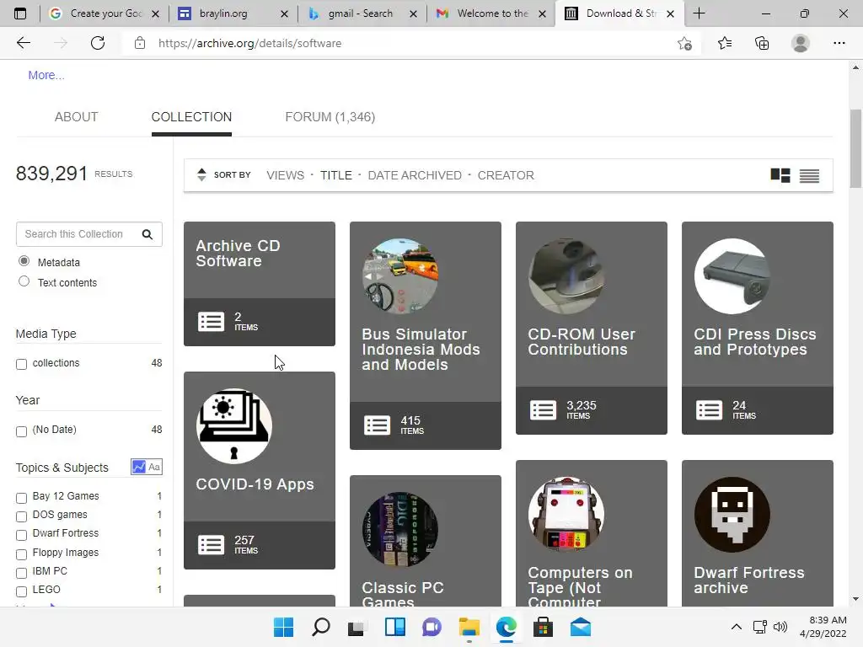Go back to the previous page

[x=23, y=43]
